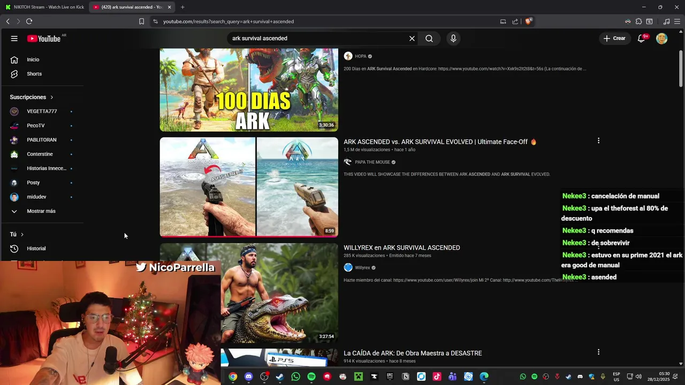Open the YouTube hamburger guide menu

(x=14, y=38)
